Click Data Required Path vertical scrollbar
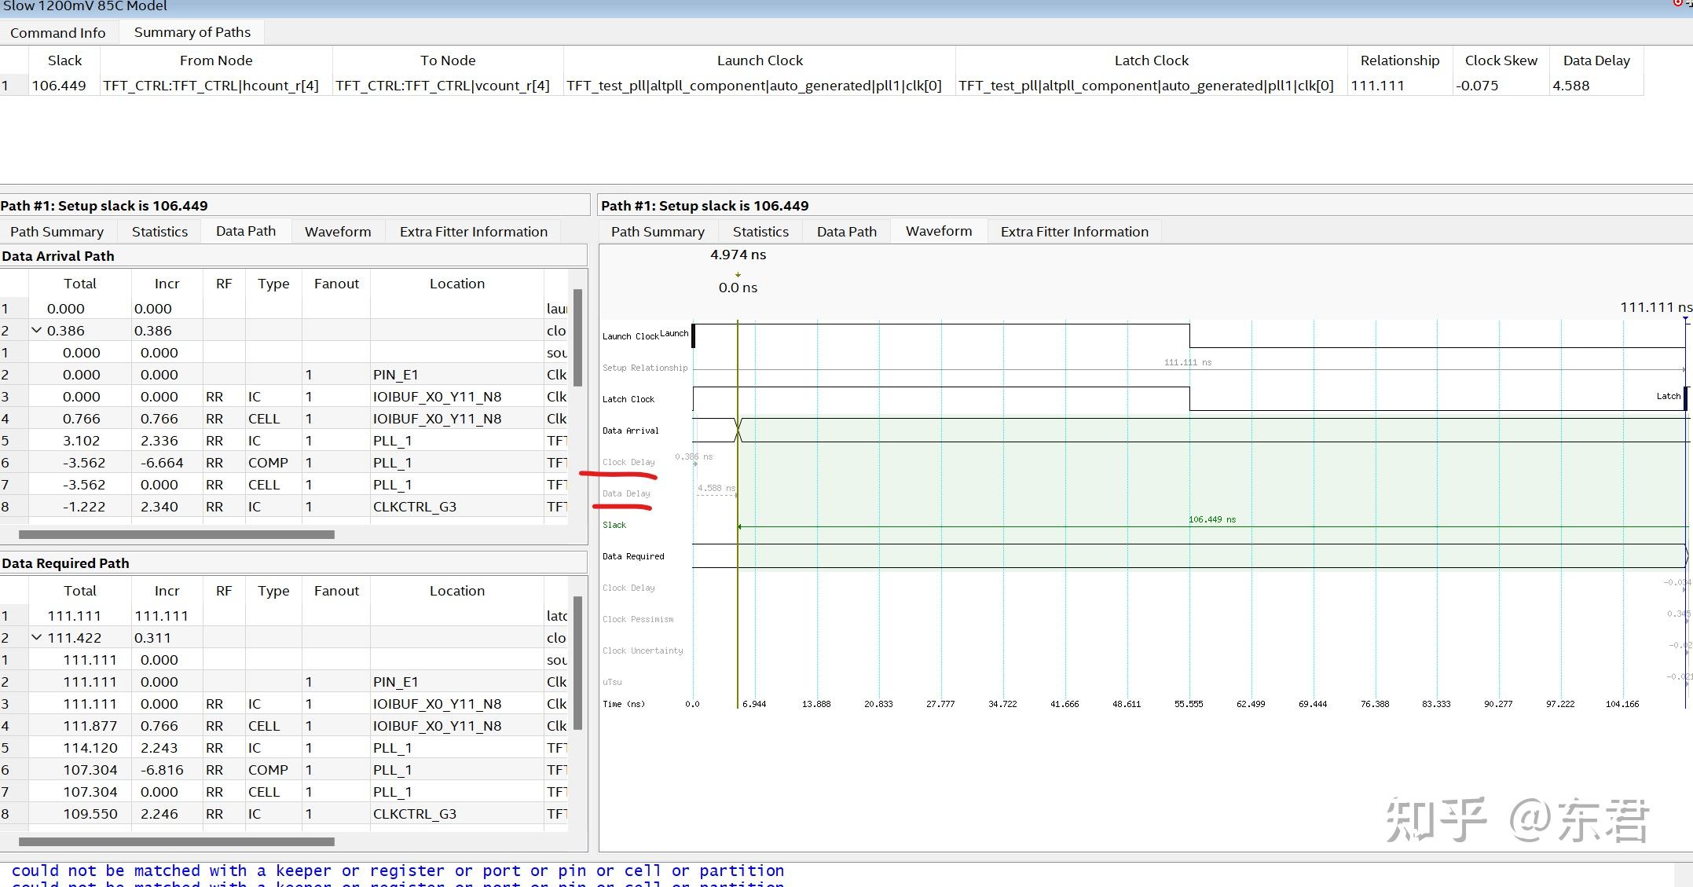 click(x=578, y=664)
